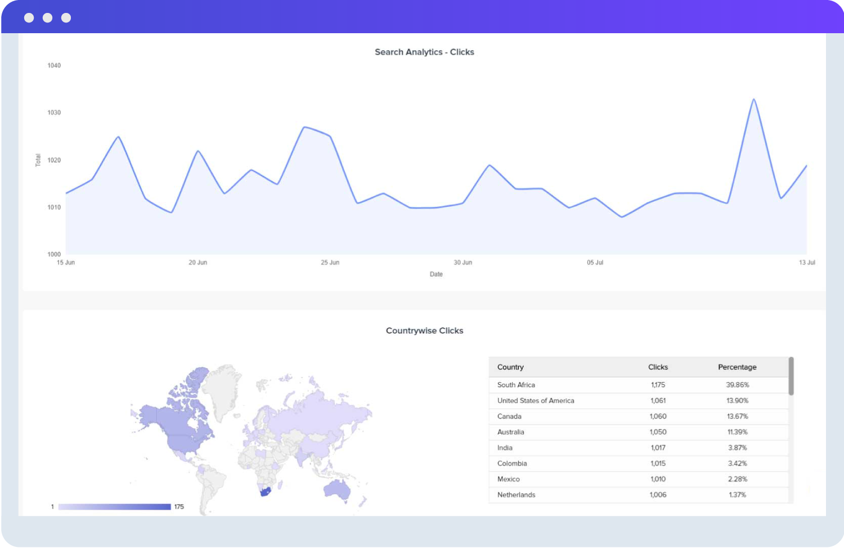Click the '25 Jun' x-axis label
844x548 pixels.
pyautogui.click(x=330, y=263)
